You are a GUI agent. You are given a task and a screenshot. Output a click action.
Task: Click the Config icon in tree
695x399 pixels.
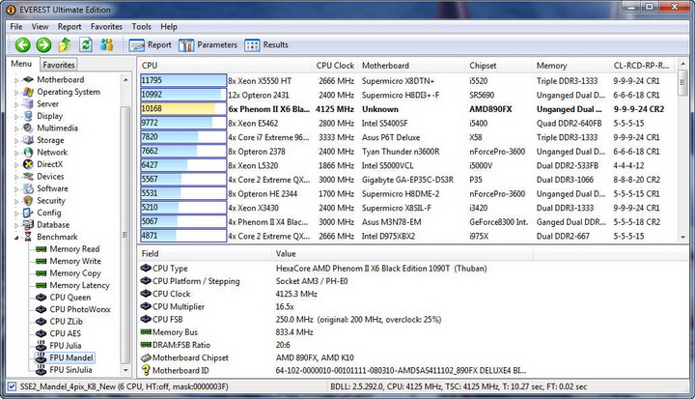coord(28,213)
